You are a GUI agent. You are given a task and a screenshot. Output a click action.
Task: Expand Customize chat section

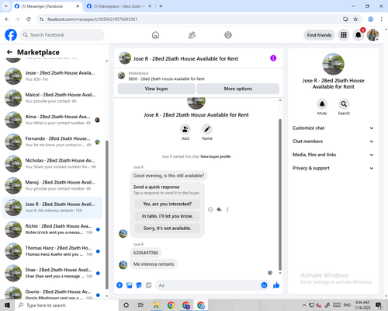coord(333,128)
